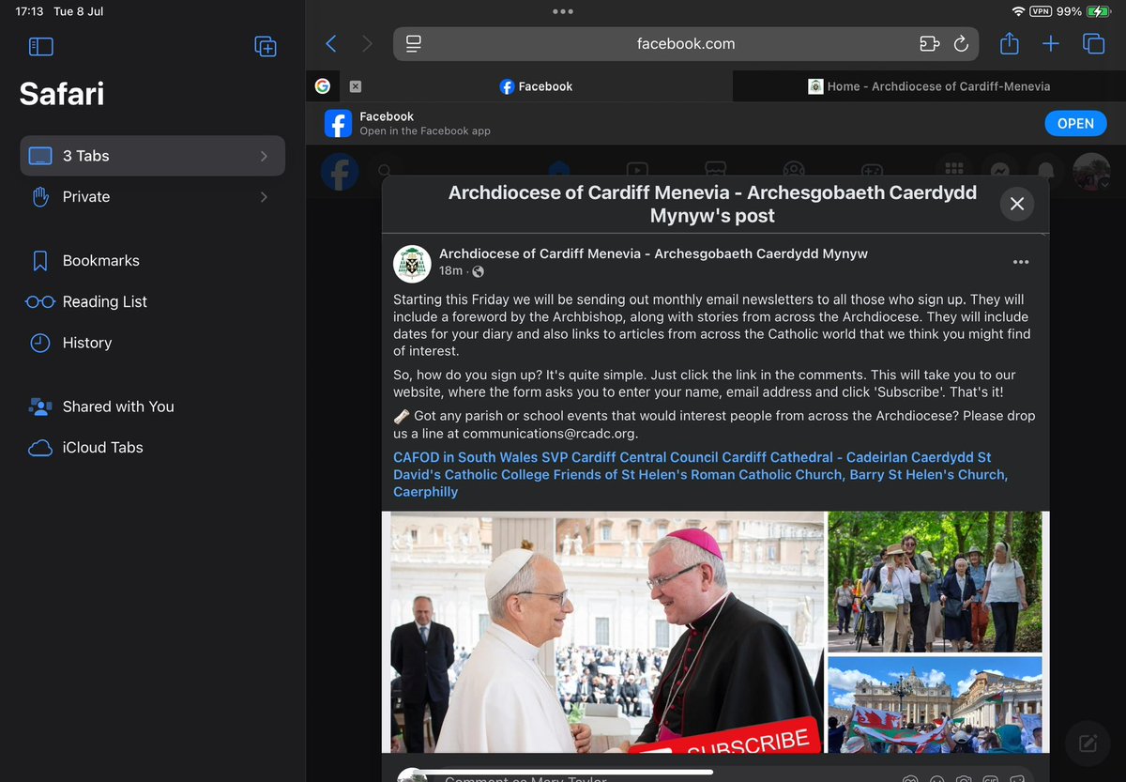Expand the Private chevron
The width and height of the screenshot is (1126, 782).
pos(264,197)
